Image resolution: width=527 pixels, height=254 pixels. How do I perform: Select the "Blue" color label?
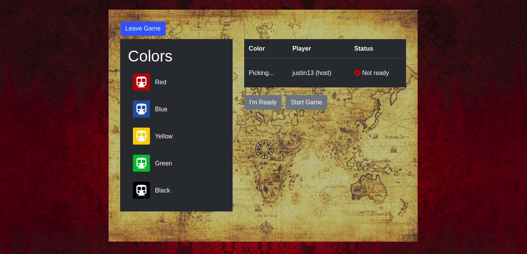(x=161, y=109)
